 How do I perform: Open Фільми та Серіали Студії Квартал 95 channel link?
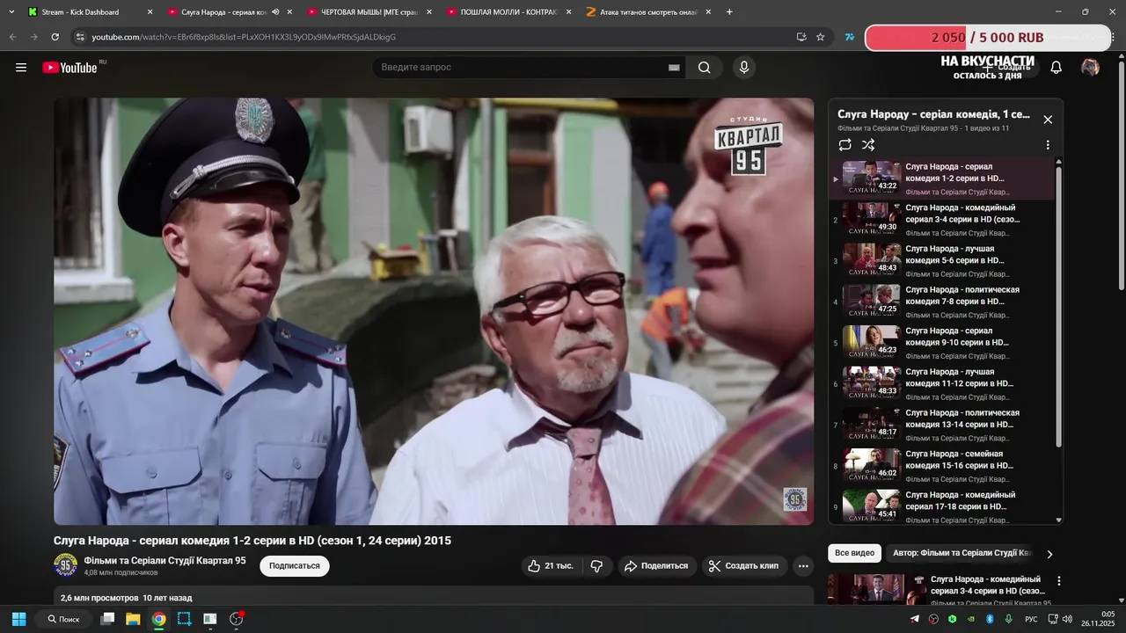click(x=165, y=561)
